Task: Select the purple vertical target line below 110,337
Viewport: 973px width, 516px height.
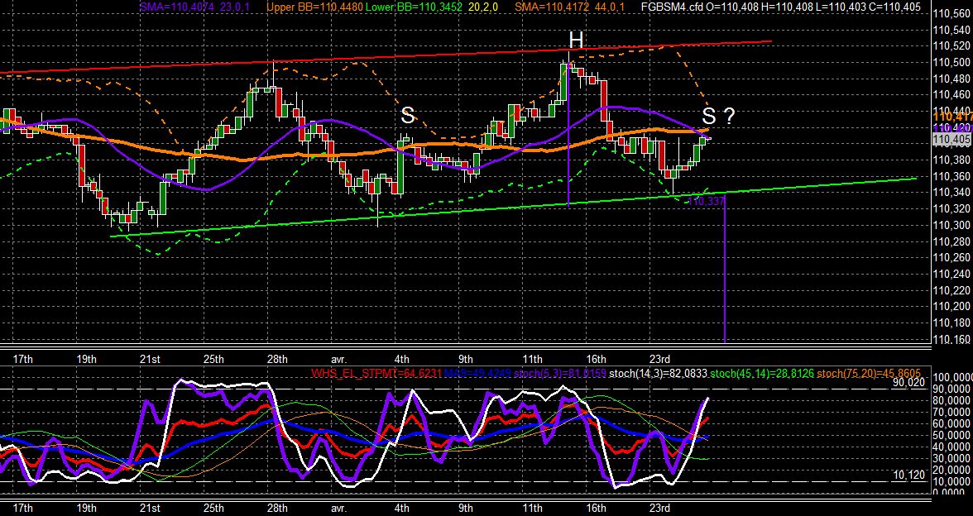Action: click(x=725, y=269)
